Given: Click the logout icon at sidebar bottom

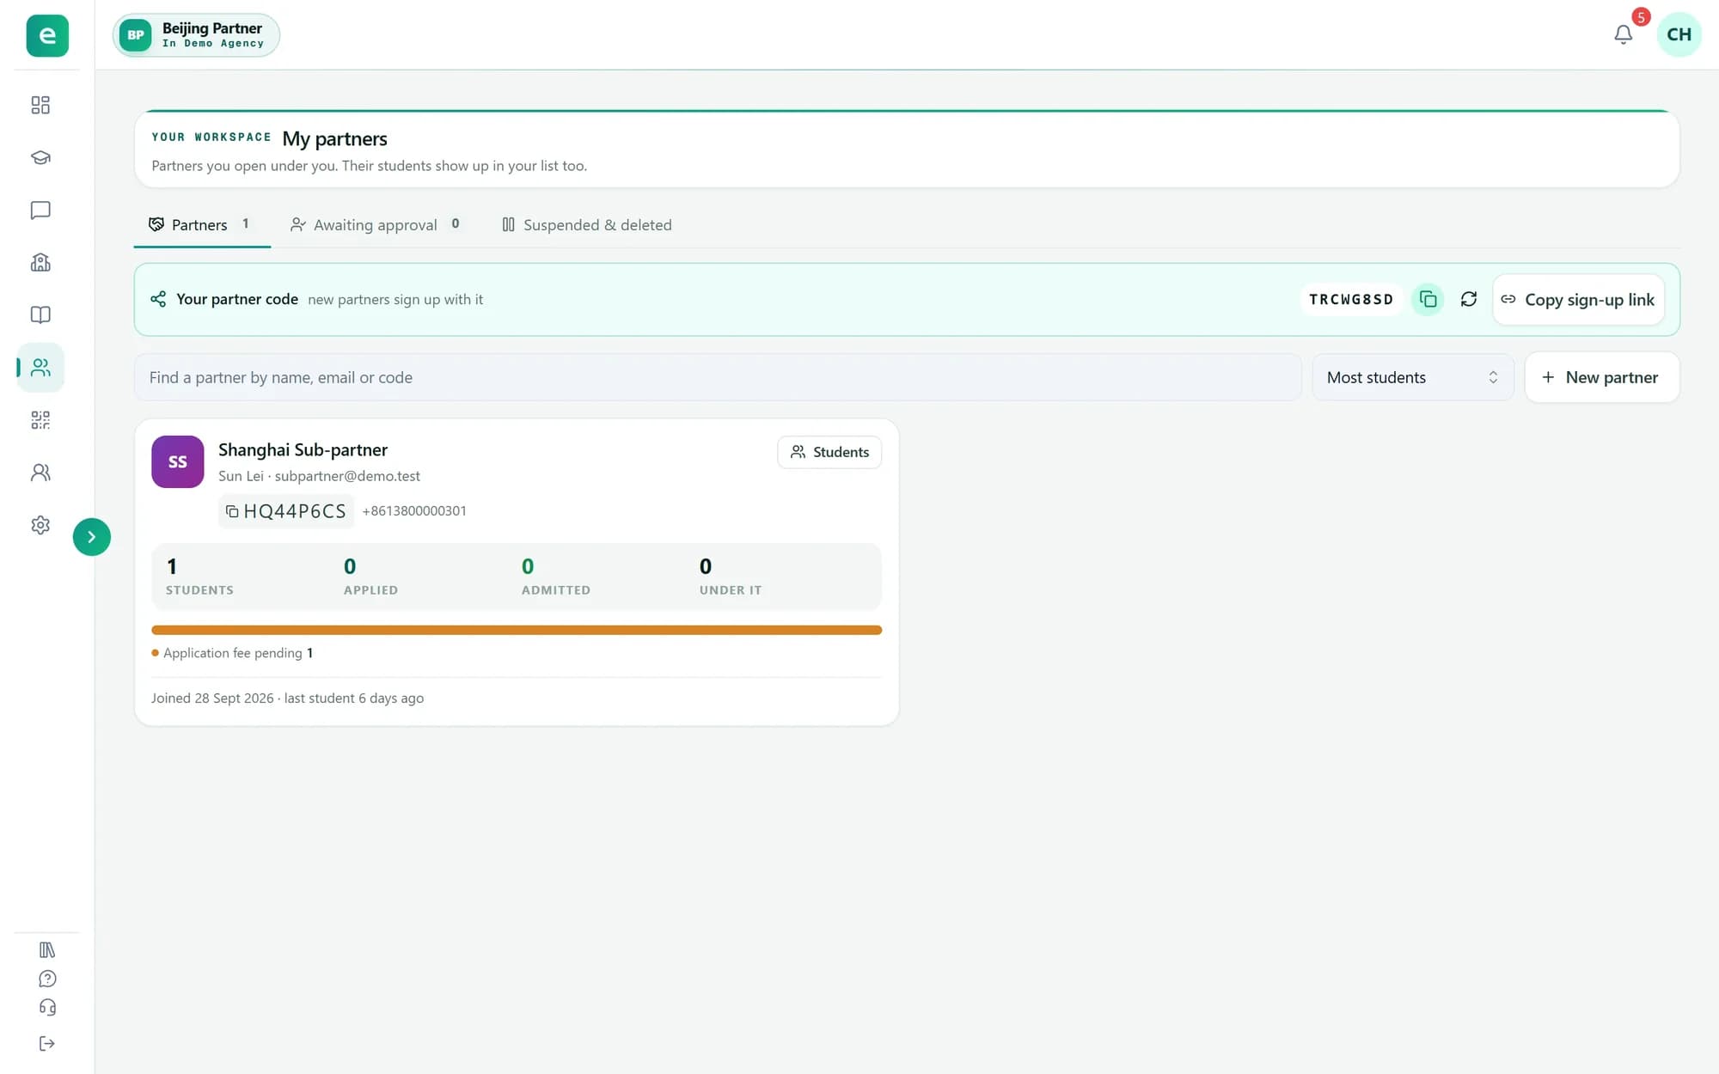Looking at the screenshot, I should (x=47, y=1043).
